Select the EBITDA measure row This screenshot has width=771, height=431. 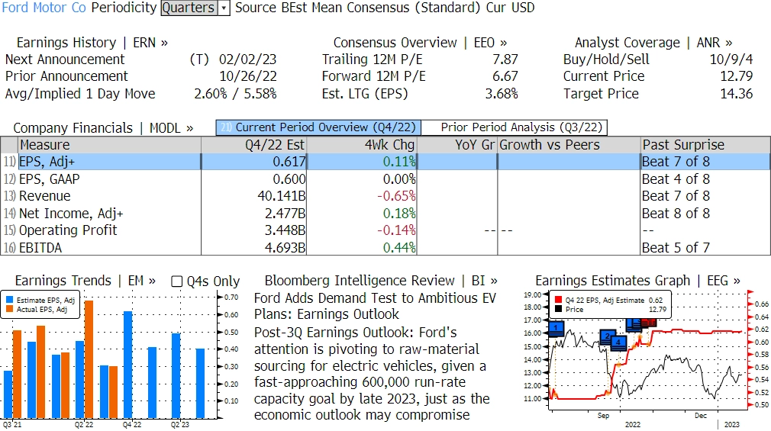(385, 247)
